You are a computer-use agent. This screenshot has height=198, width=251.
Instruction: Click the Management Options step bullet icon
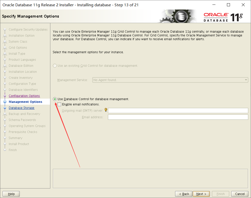pyautogui.click(x=5, y=102)
